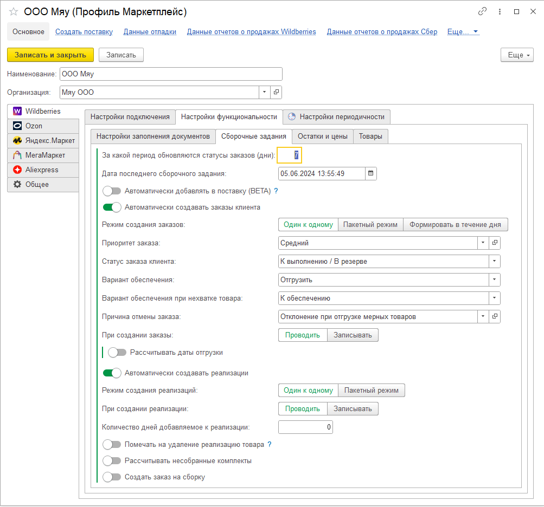Viewport: 544px width, 507px height.
Task: Open help for mark realization for deletion
Action: tap(270, 444)
